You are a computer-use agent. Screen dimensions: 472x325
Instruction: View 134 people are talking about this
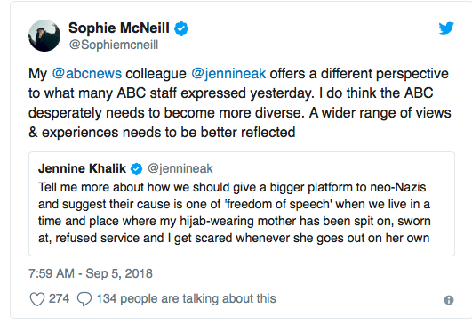click(x=187, y=299)
